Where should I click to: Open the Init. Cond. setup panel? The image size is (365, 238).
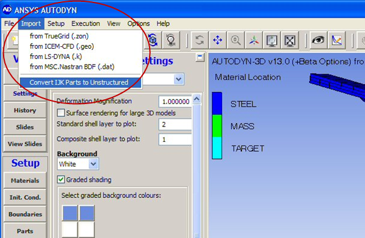[25, 197]
